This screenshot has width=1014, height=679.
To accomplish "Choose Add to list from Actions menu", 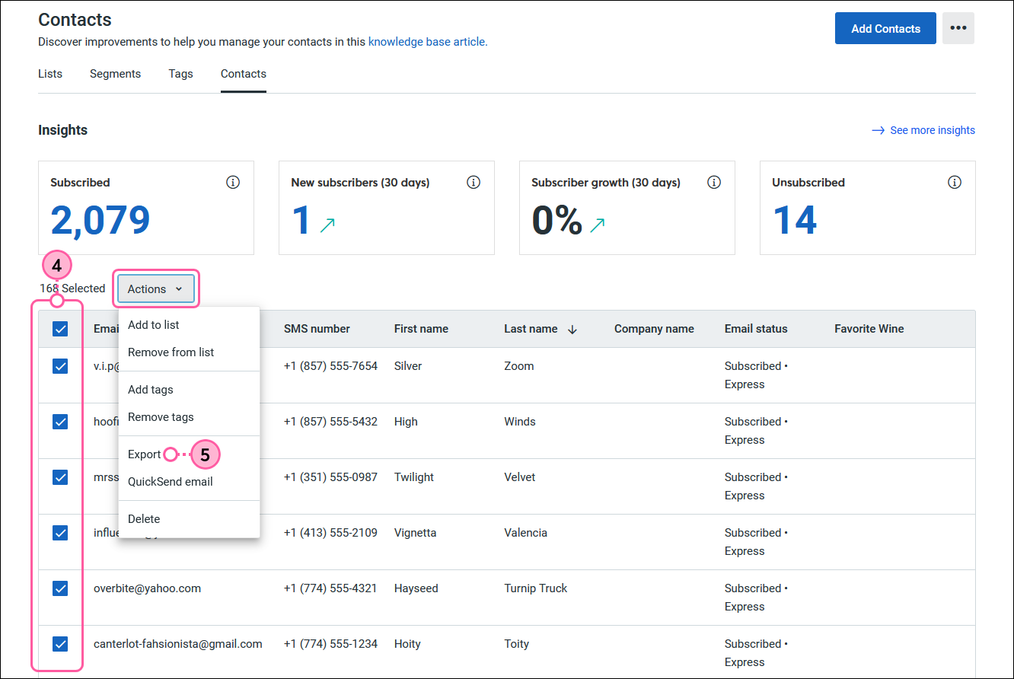I will click(189, 325).
